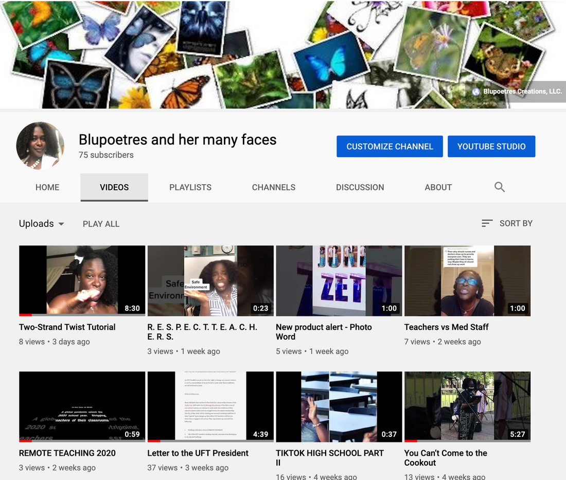Open Two-Strand Twist Tutorial video thumbnail

[x=82, y=280]
